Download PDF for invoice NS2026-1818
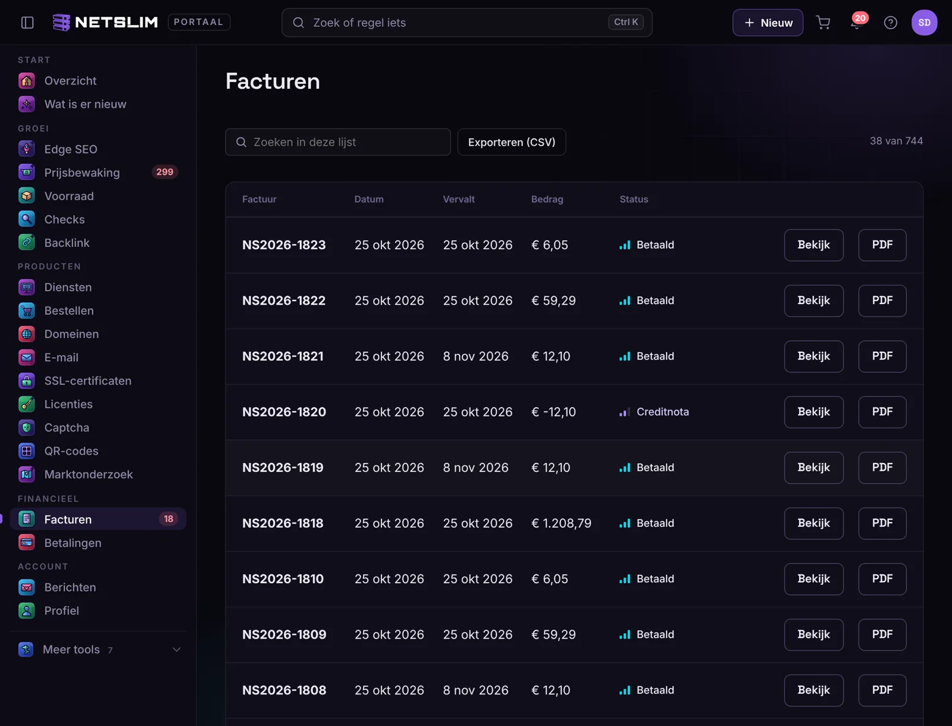 coord(882,523)
